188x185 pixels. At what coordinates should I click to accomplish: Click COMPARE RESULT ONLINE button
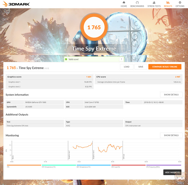point(165,67)
